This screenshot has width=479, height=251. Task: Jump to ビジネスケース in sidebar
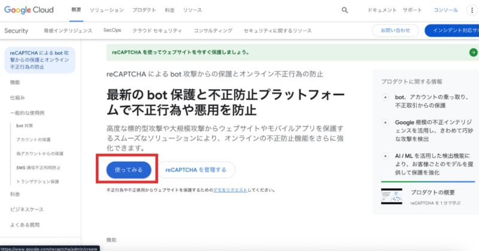[x=27, y=210]
